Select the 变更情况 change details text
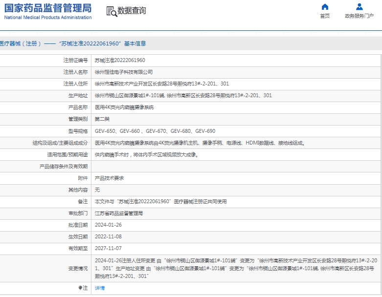The image size is (382, 297). point(236,268)
